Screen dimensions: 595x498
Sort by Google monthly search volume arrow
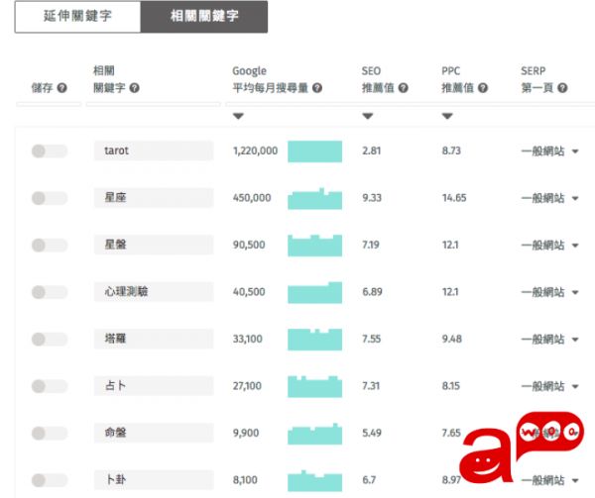point(238,116)
